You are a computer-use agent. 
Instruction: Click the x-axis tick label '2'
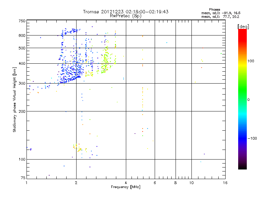pyautogui.click(x=76, y=183)
